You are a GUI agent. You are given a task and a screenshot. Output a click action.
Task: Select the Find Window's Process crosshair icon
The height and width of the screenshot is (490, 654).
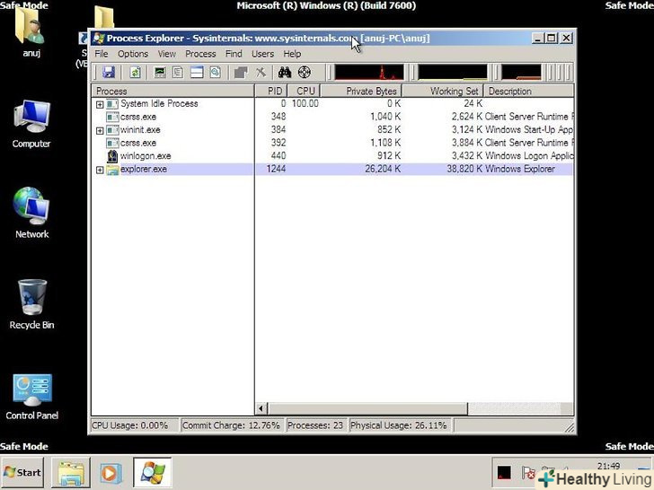tap(304, 72)
